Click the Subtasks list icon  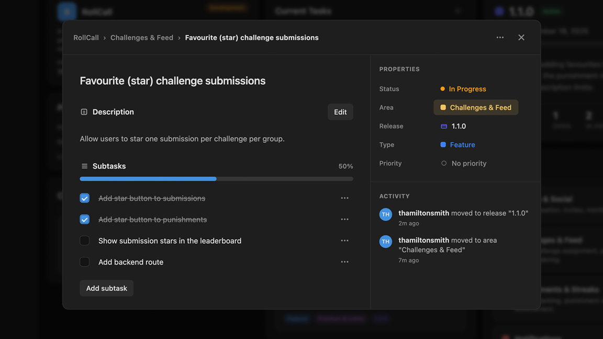click(84, 166)
